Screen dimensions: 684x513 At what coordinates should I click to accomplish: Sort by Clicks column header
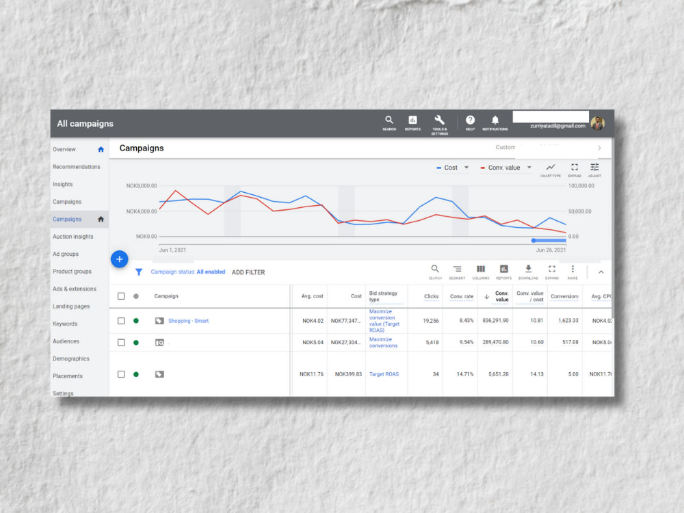(x=432, y=296)
